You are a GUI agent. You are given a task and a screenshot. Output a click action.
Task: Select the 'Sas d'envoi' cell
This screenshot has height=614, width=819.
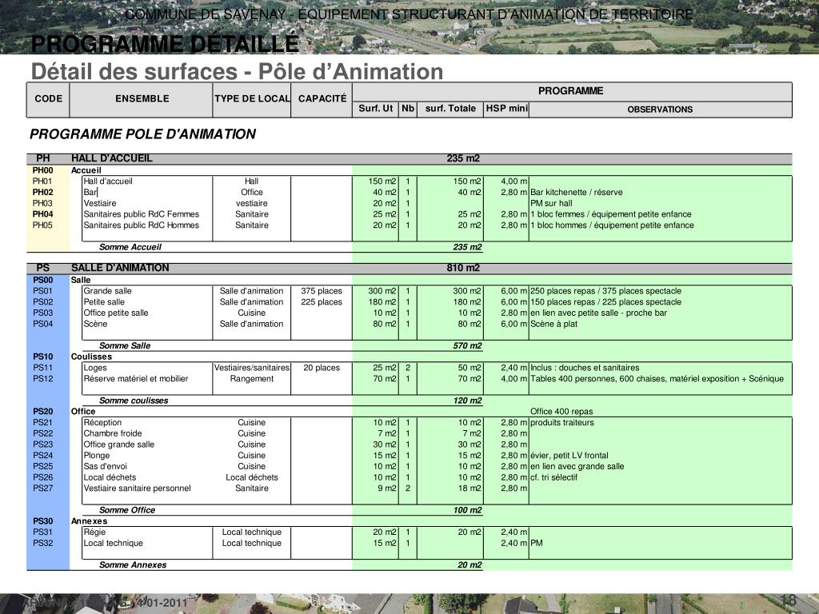[x=105, y=466]
